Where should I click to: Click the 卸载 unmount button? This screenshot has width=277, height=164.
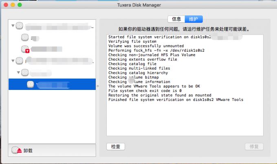[x=28, y=150]
